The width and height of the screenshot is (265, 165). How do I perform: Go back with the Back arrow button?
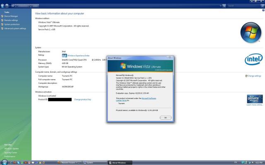[x=2, y=5]
